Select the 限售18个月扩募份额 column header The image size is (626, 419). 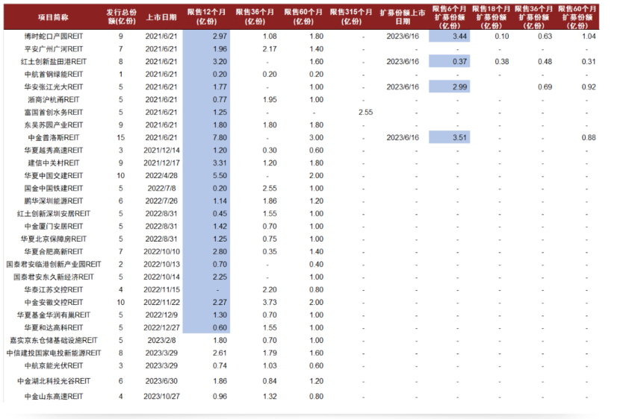coord(491,17)
